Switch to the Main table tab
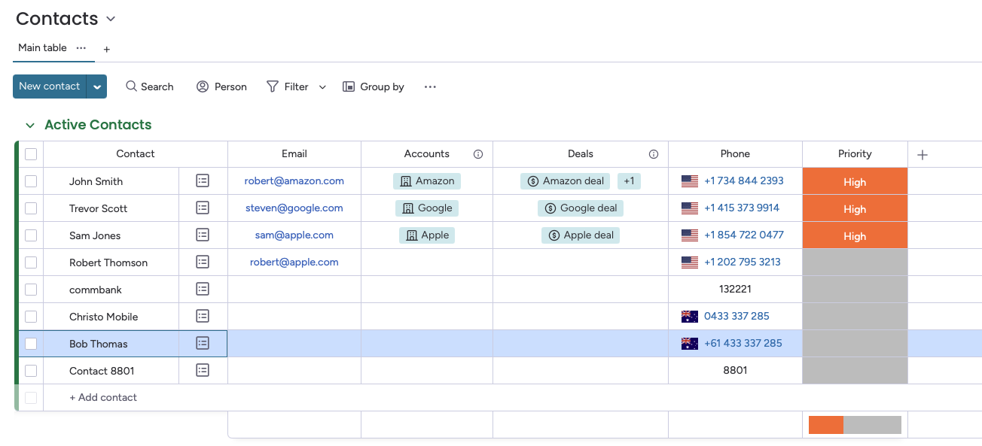The width and height of the screenshot is (982, 446). click(x=42, y=47)
